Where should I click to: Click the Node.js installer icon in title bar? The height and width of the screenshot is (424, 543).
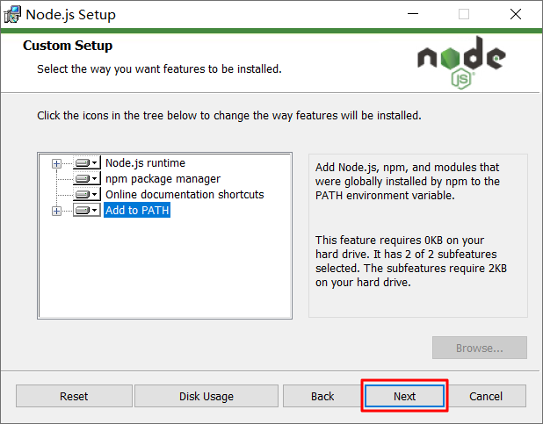pyautogui.click(x=12, y=15)
